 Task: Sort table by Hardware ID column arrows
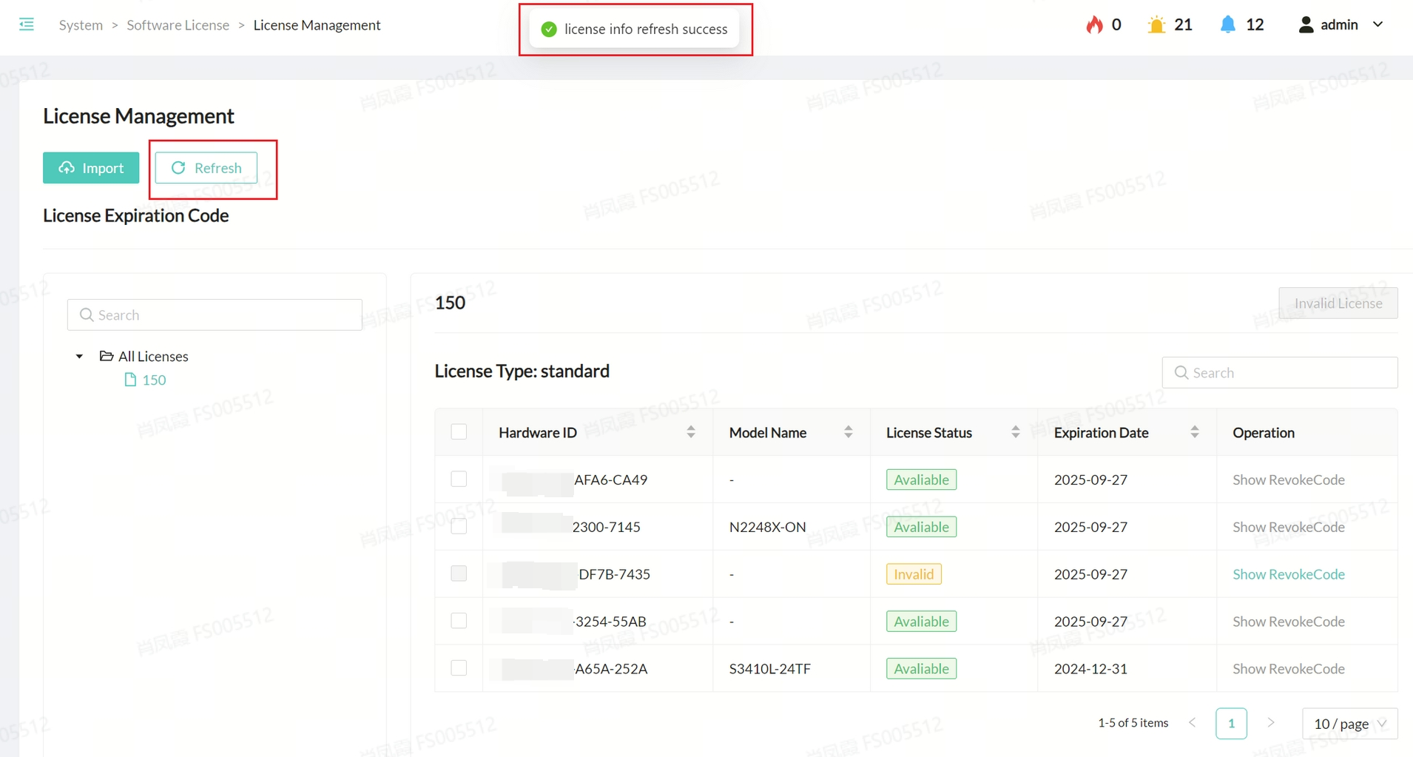click(691, 432)
